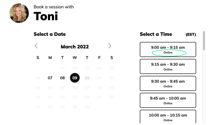Click the Toni name heading
This screenshot has width=223, height=125.
click(46, 16)
